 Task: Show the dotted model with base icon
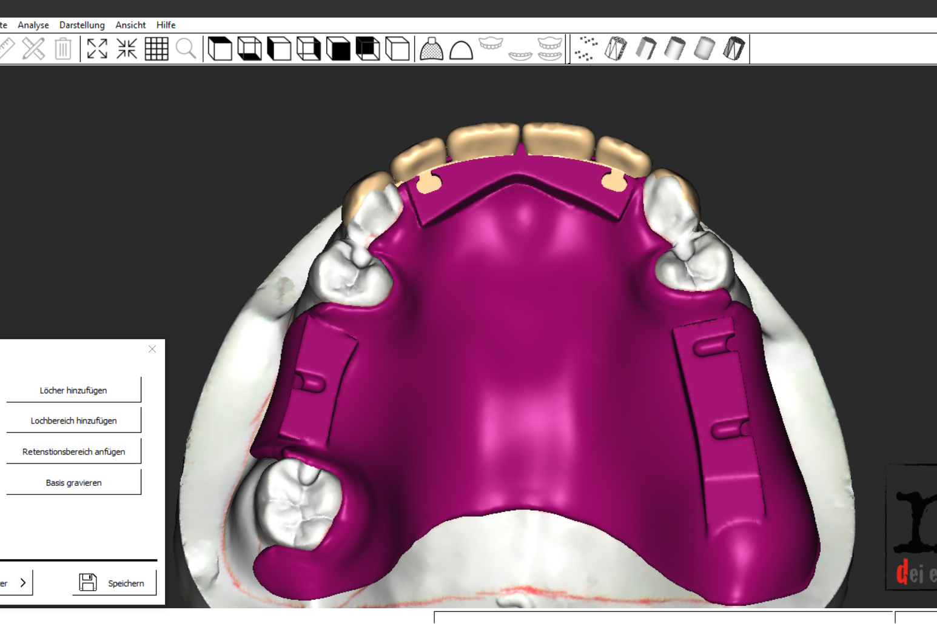pos(432,48)
